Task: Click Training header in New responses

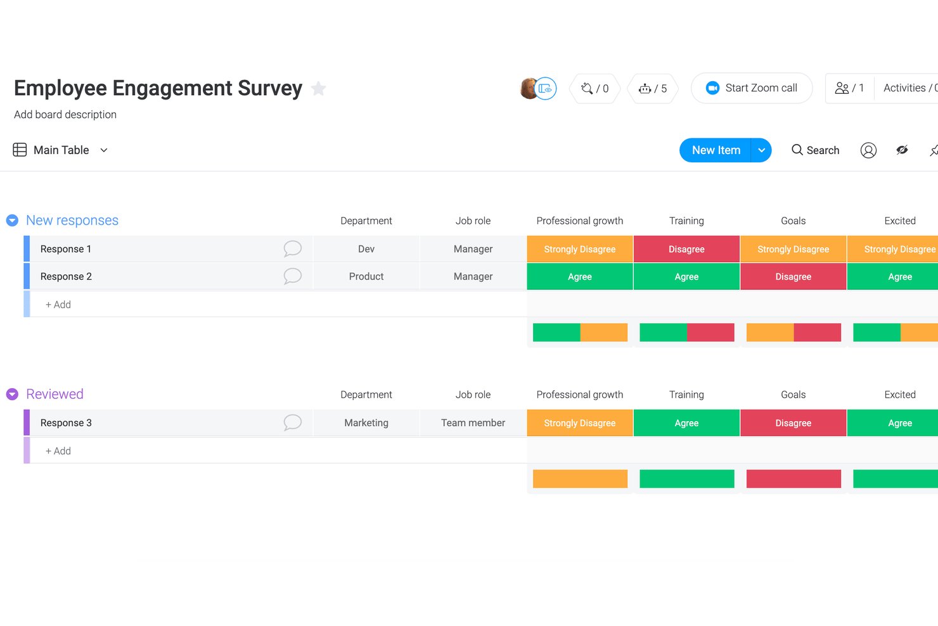Action: [686, 221]
